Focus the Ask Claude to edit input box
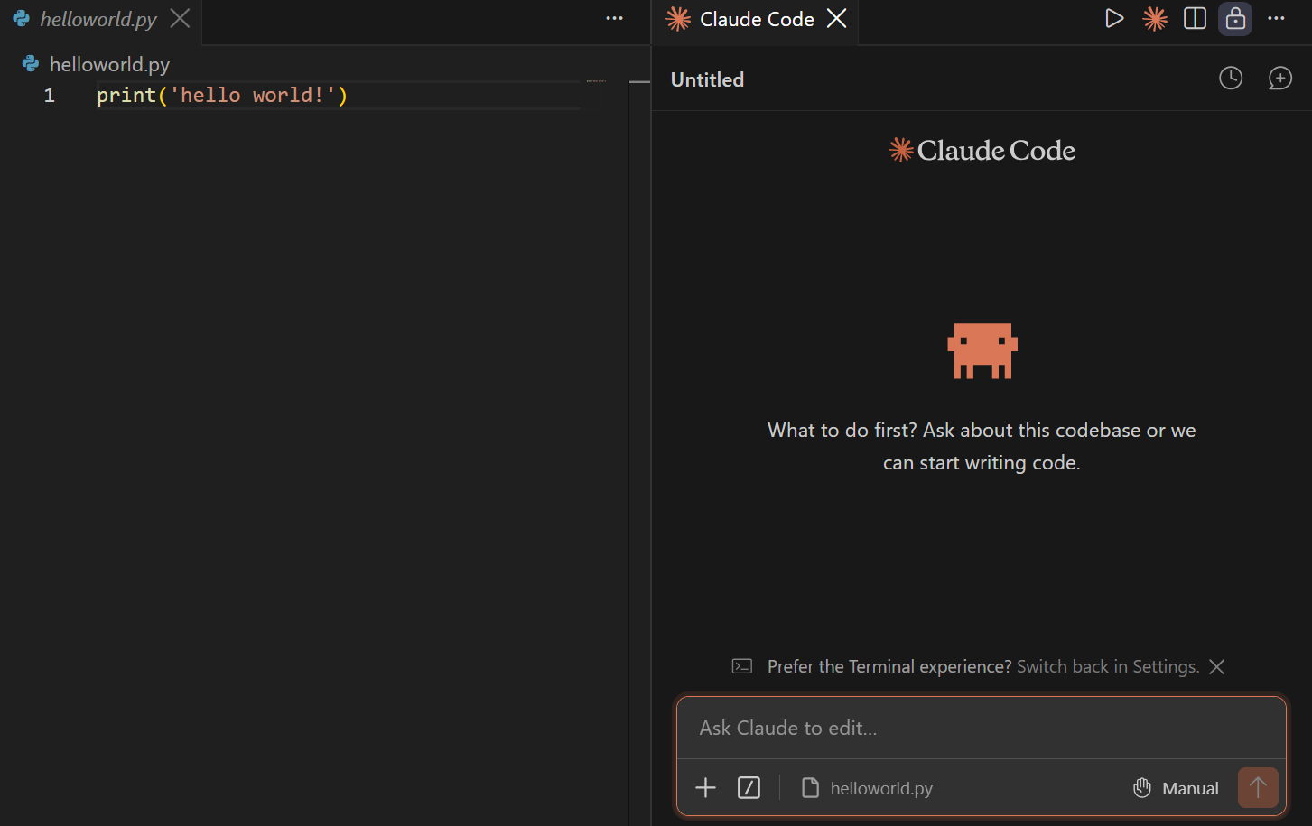Viewport: 1312px width, 826px height. [x=982, y=728]
